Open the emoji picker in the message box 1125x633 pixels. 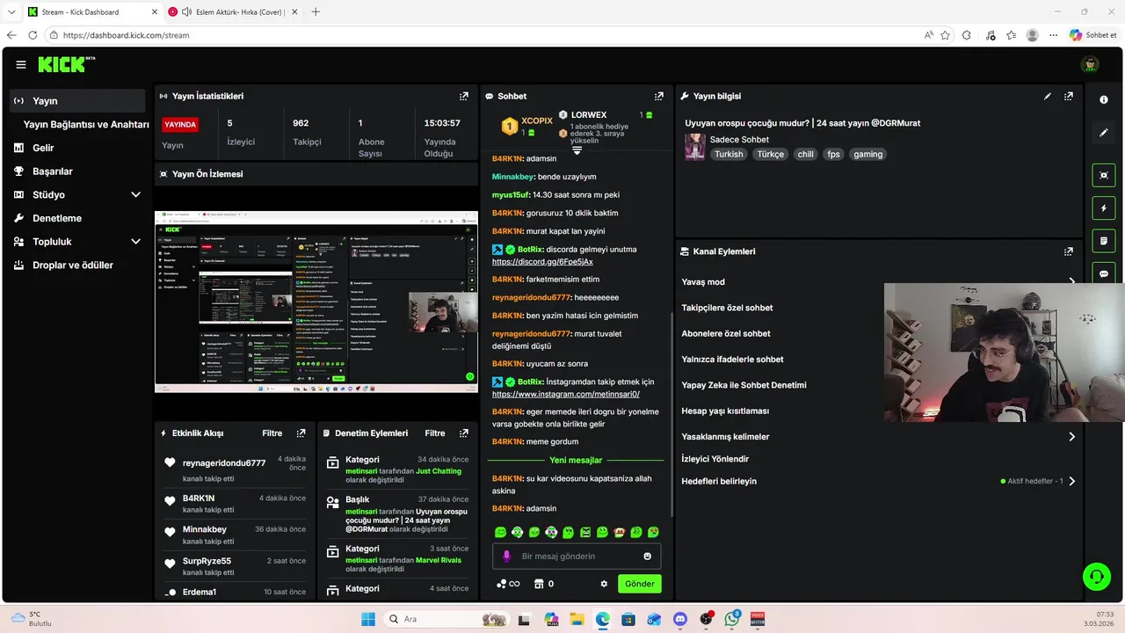coord(648,557)
